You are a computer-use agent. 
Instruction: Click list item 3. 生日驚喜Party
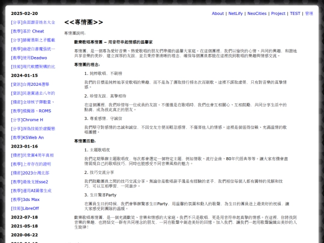coord(100,195)
